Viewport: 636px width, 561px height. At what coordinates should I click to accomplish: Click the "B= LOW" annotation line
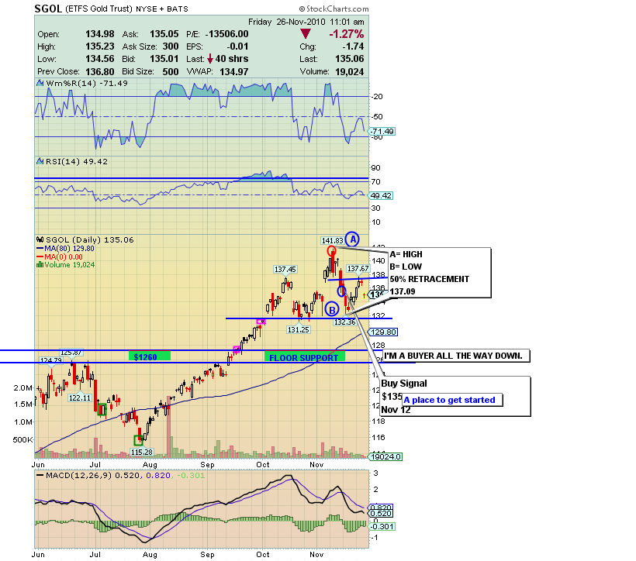click(x=406, y=267)
